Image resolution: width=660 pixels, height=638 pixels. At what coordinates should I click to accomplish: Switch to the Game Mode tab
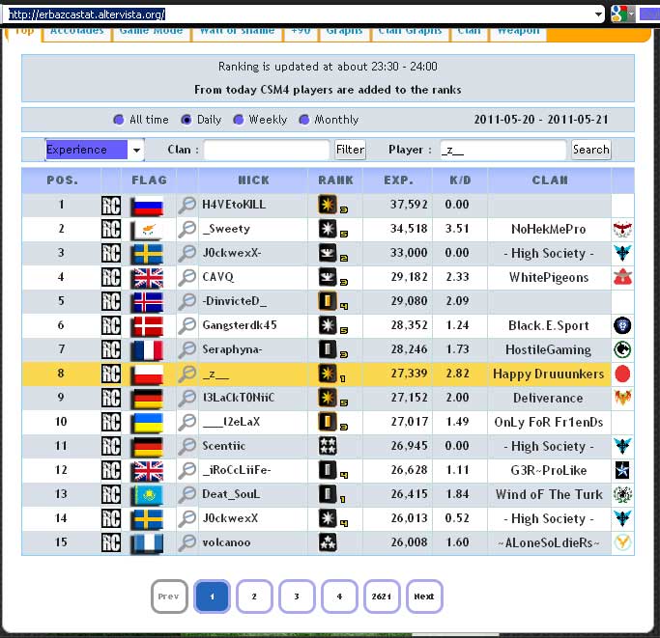[x=151, y=31]
